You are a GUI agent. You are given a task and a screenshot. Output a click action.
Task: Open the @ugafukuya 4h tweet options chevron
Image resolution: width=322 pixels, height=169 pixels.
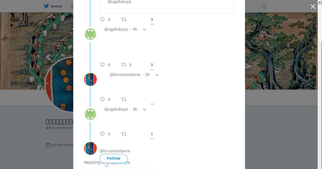point(145,30)
